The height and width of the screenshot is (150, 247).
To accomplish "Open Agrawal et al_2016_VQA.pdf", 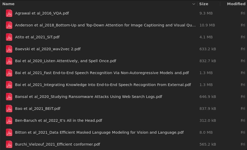I will click(x=42, y=13).
